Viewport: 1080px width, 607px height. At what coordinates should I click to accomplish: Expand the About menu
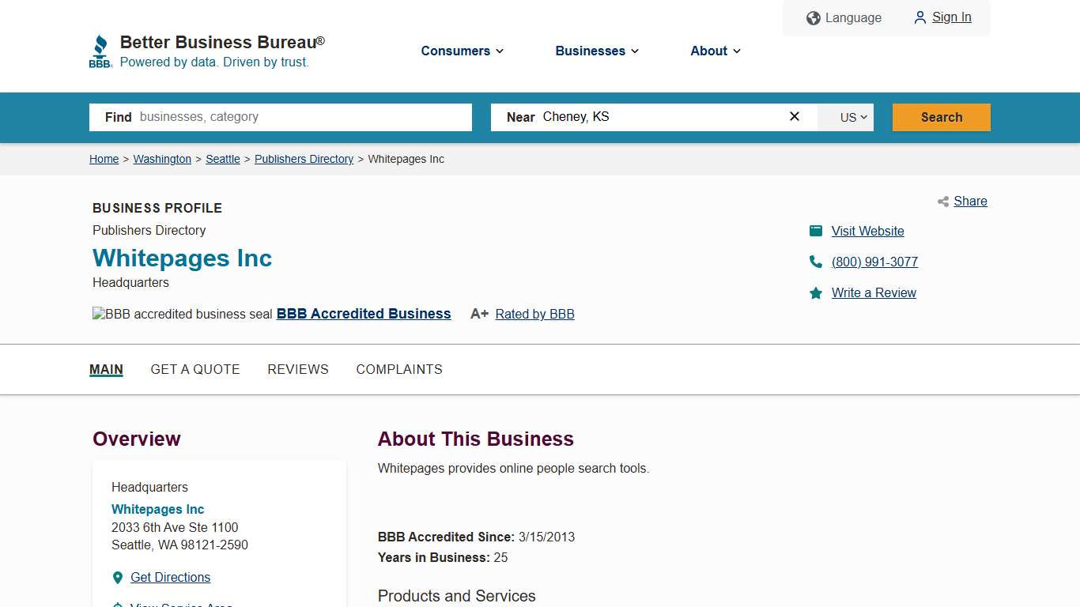[x=714, y=51]
